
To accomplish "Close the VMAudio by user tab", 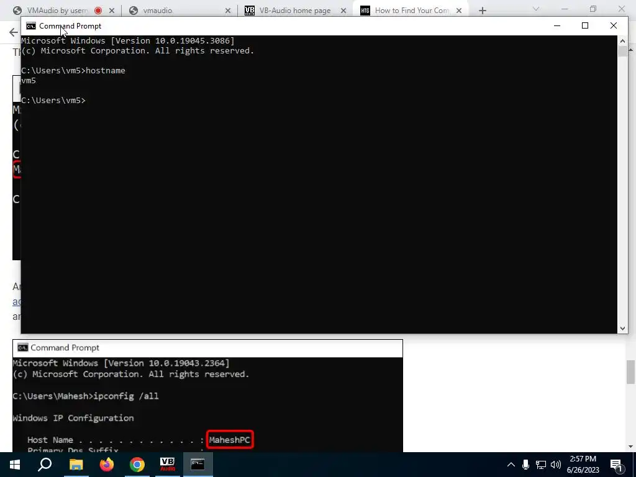I will pyautogui.click(x=112, y=11).
